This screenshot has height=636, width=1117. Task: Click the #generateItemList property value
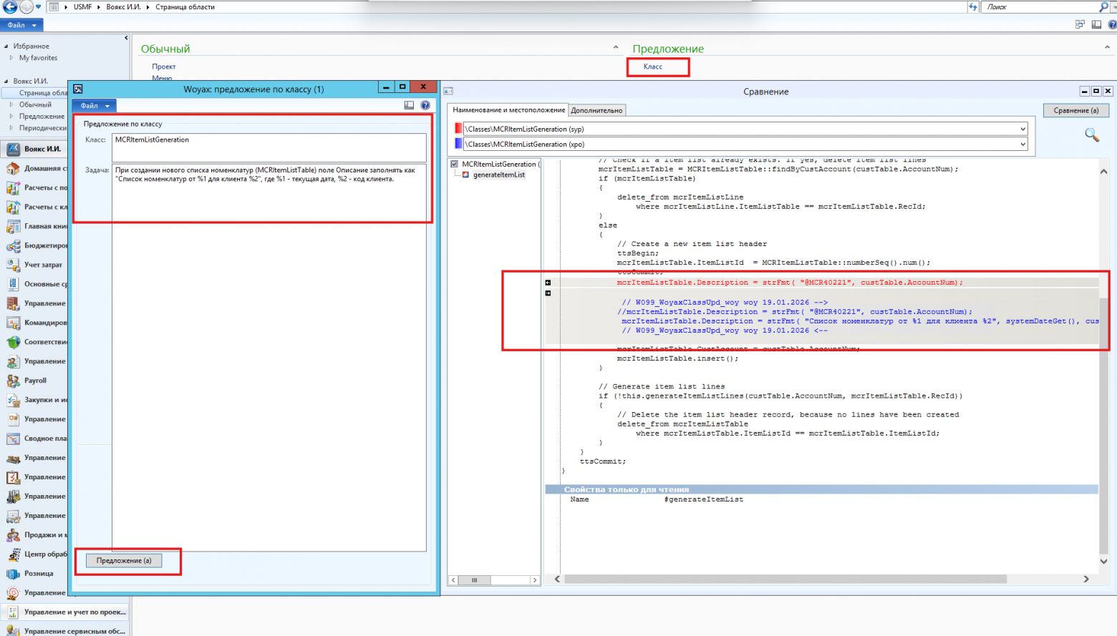703,499
